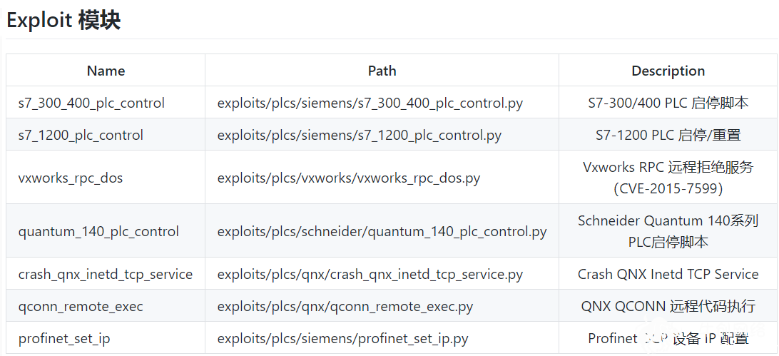The width and height of the screenshot is (779, 356).
Task: Select the Name column header
Action: pos(106,71)
